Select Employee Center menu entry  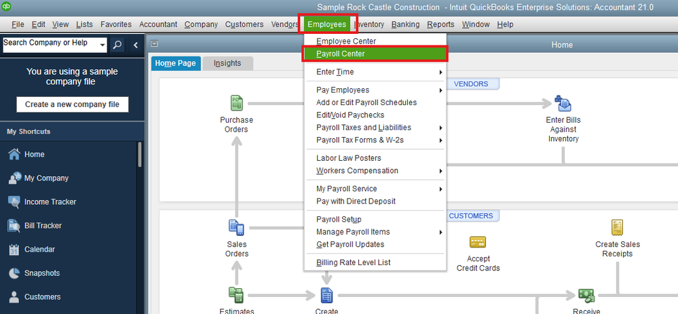[x=375, y=41]
